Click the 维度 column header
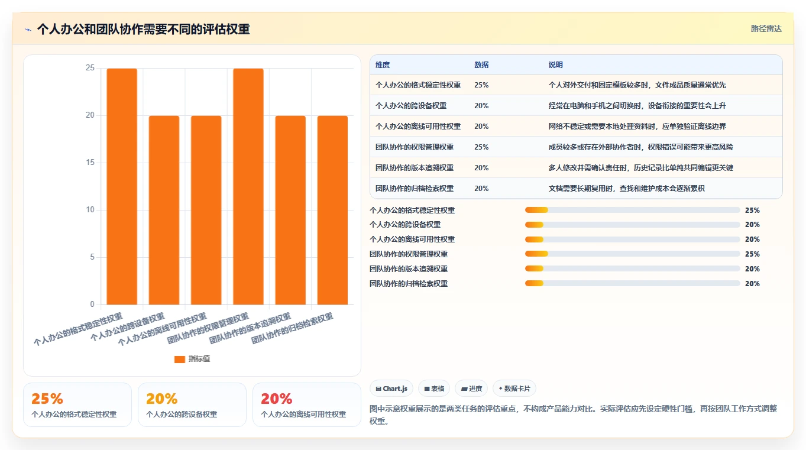Viewport: 806px width, 450px height. pyautogui.click(x=383, y=65)
